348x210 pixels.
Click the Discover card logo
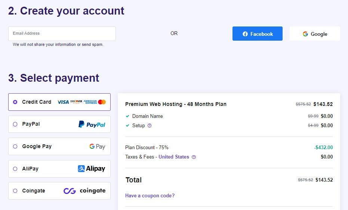76,102
